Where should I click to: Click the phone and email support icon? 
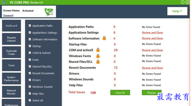(x=49, y=12)
